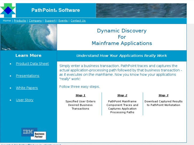Open the Products menu link

(20, 20)
